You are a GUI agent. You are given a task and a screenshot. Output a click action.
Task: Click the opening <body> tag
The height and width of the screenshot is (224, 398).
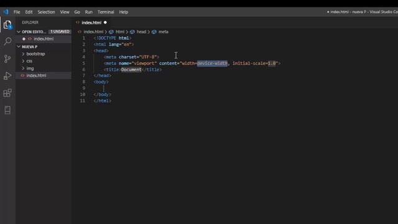101,82
